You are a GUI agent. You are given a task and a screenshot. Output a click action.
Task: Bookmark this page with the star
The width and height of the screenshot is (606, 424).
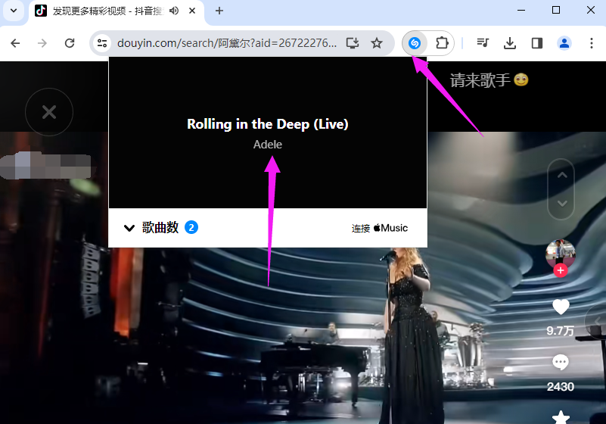pos(377,43)
